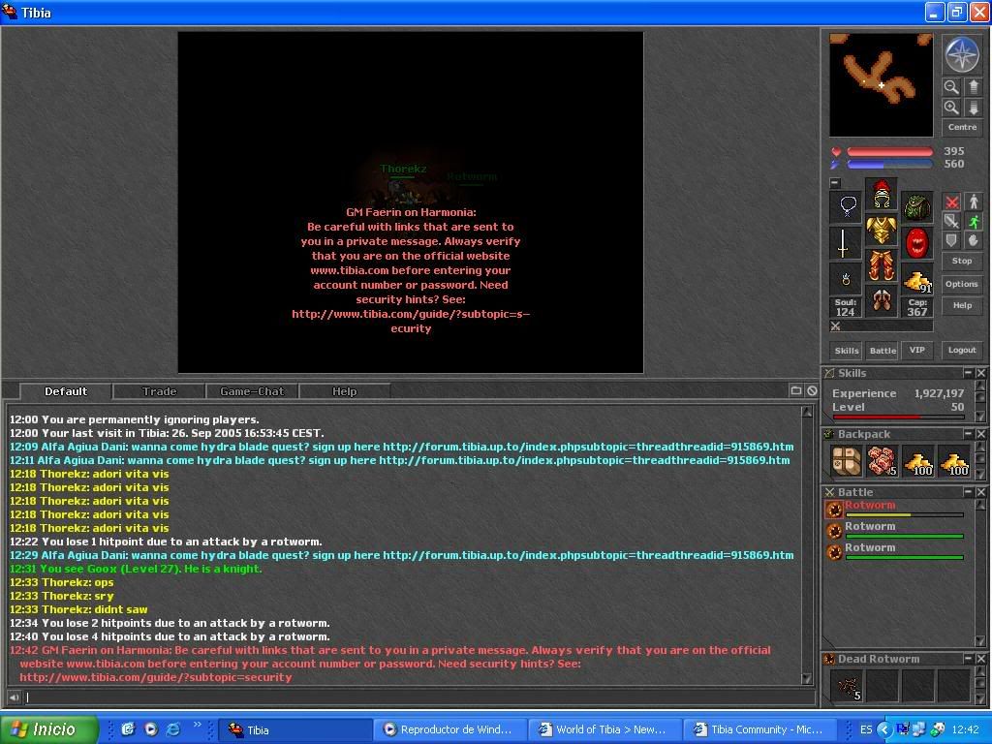Toggle stand-still mode (white figure)
This screenshot has height=744, width=992.
pyautogui.click(x=974, y=201)
